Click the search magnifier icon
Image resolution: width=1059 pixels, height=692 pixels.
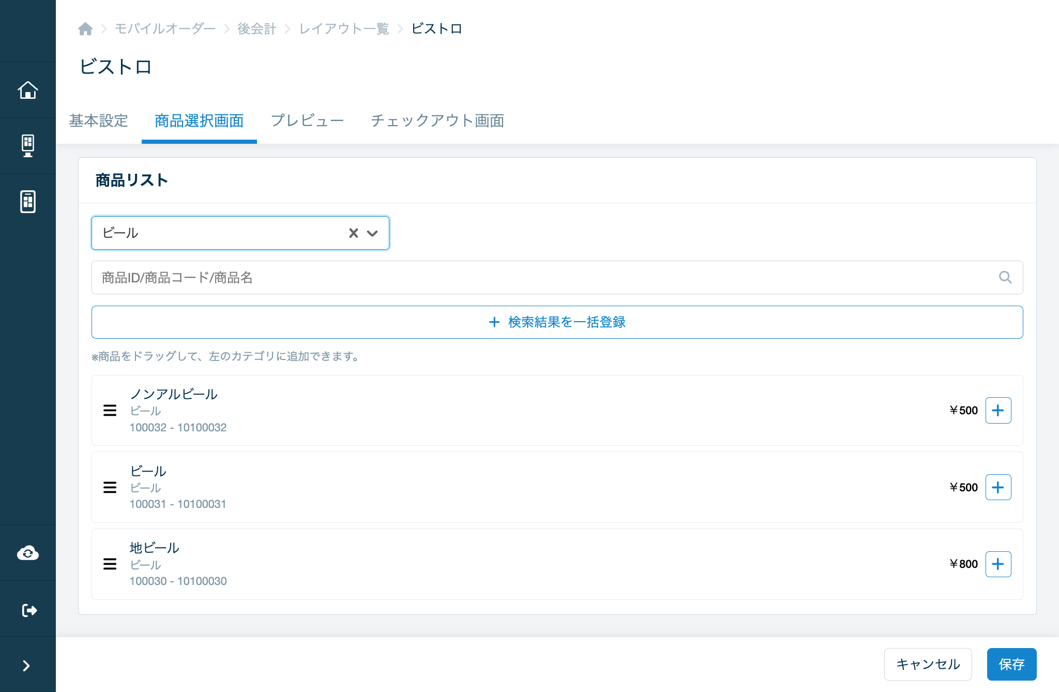1005,277
